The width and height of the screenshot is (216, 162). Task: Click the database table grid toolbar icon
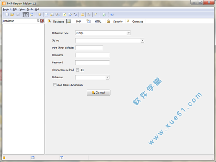click(x=52, y=15)
